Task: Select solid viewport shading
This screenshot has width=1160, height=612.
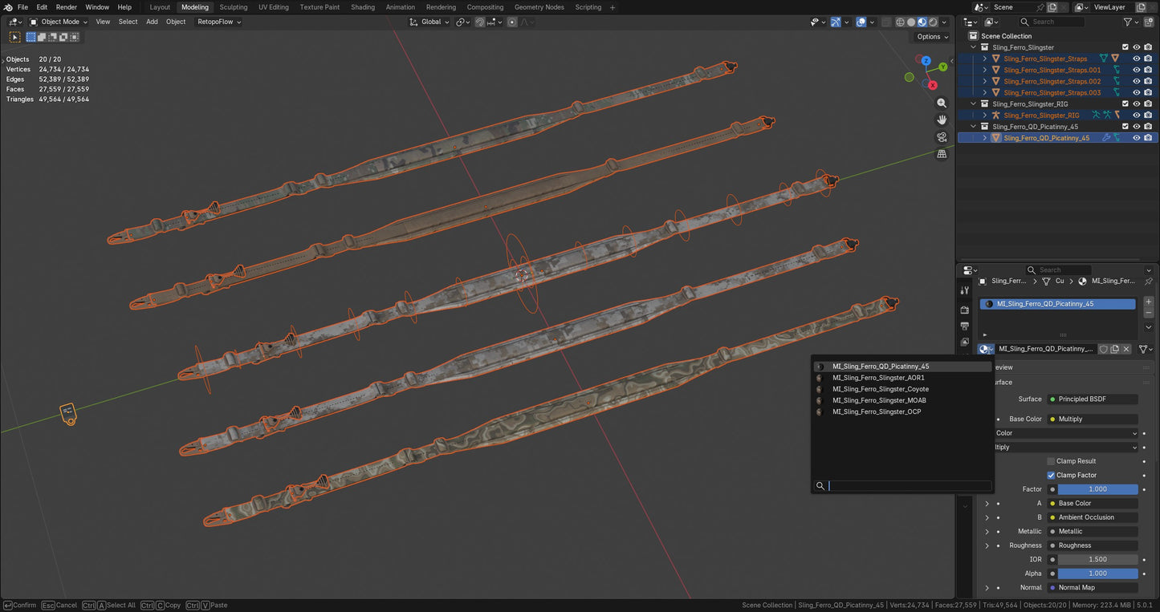Action: pyautogui.click(x=911, y=22)
